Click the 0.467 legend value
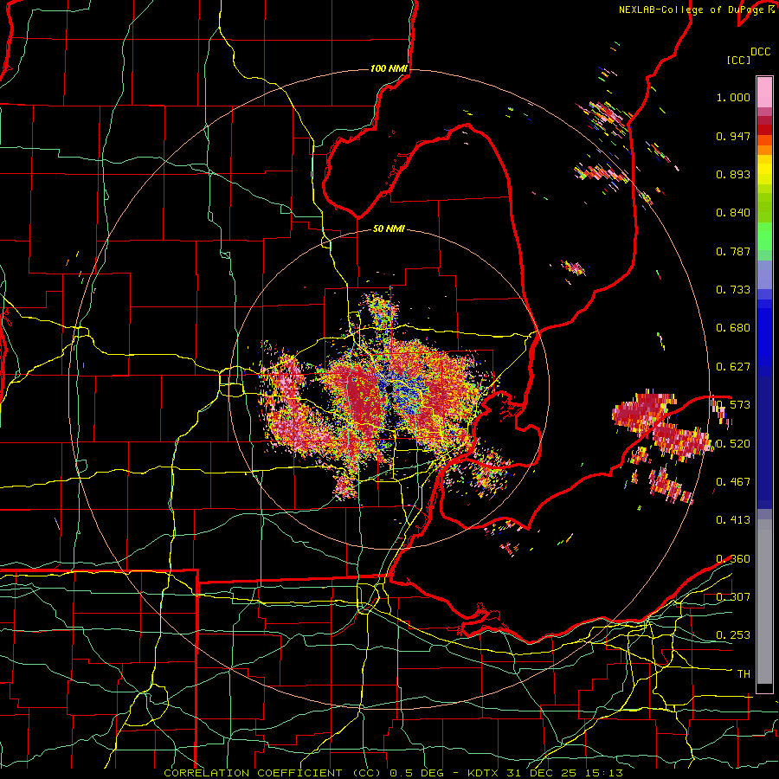The image size is (779, 779). click(733, 481)
